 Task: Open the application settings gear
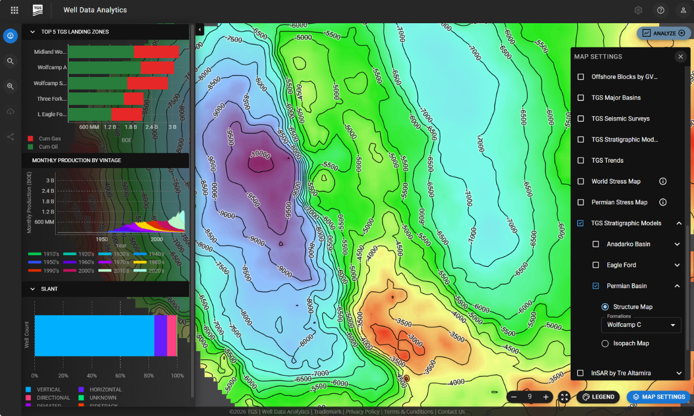638,10
